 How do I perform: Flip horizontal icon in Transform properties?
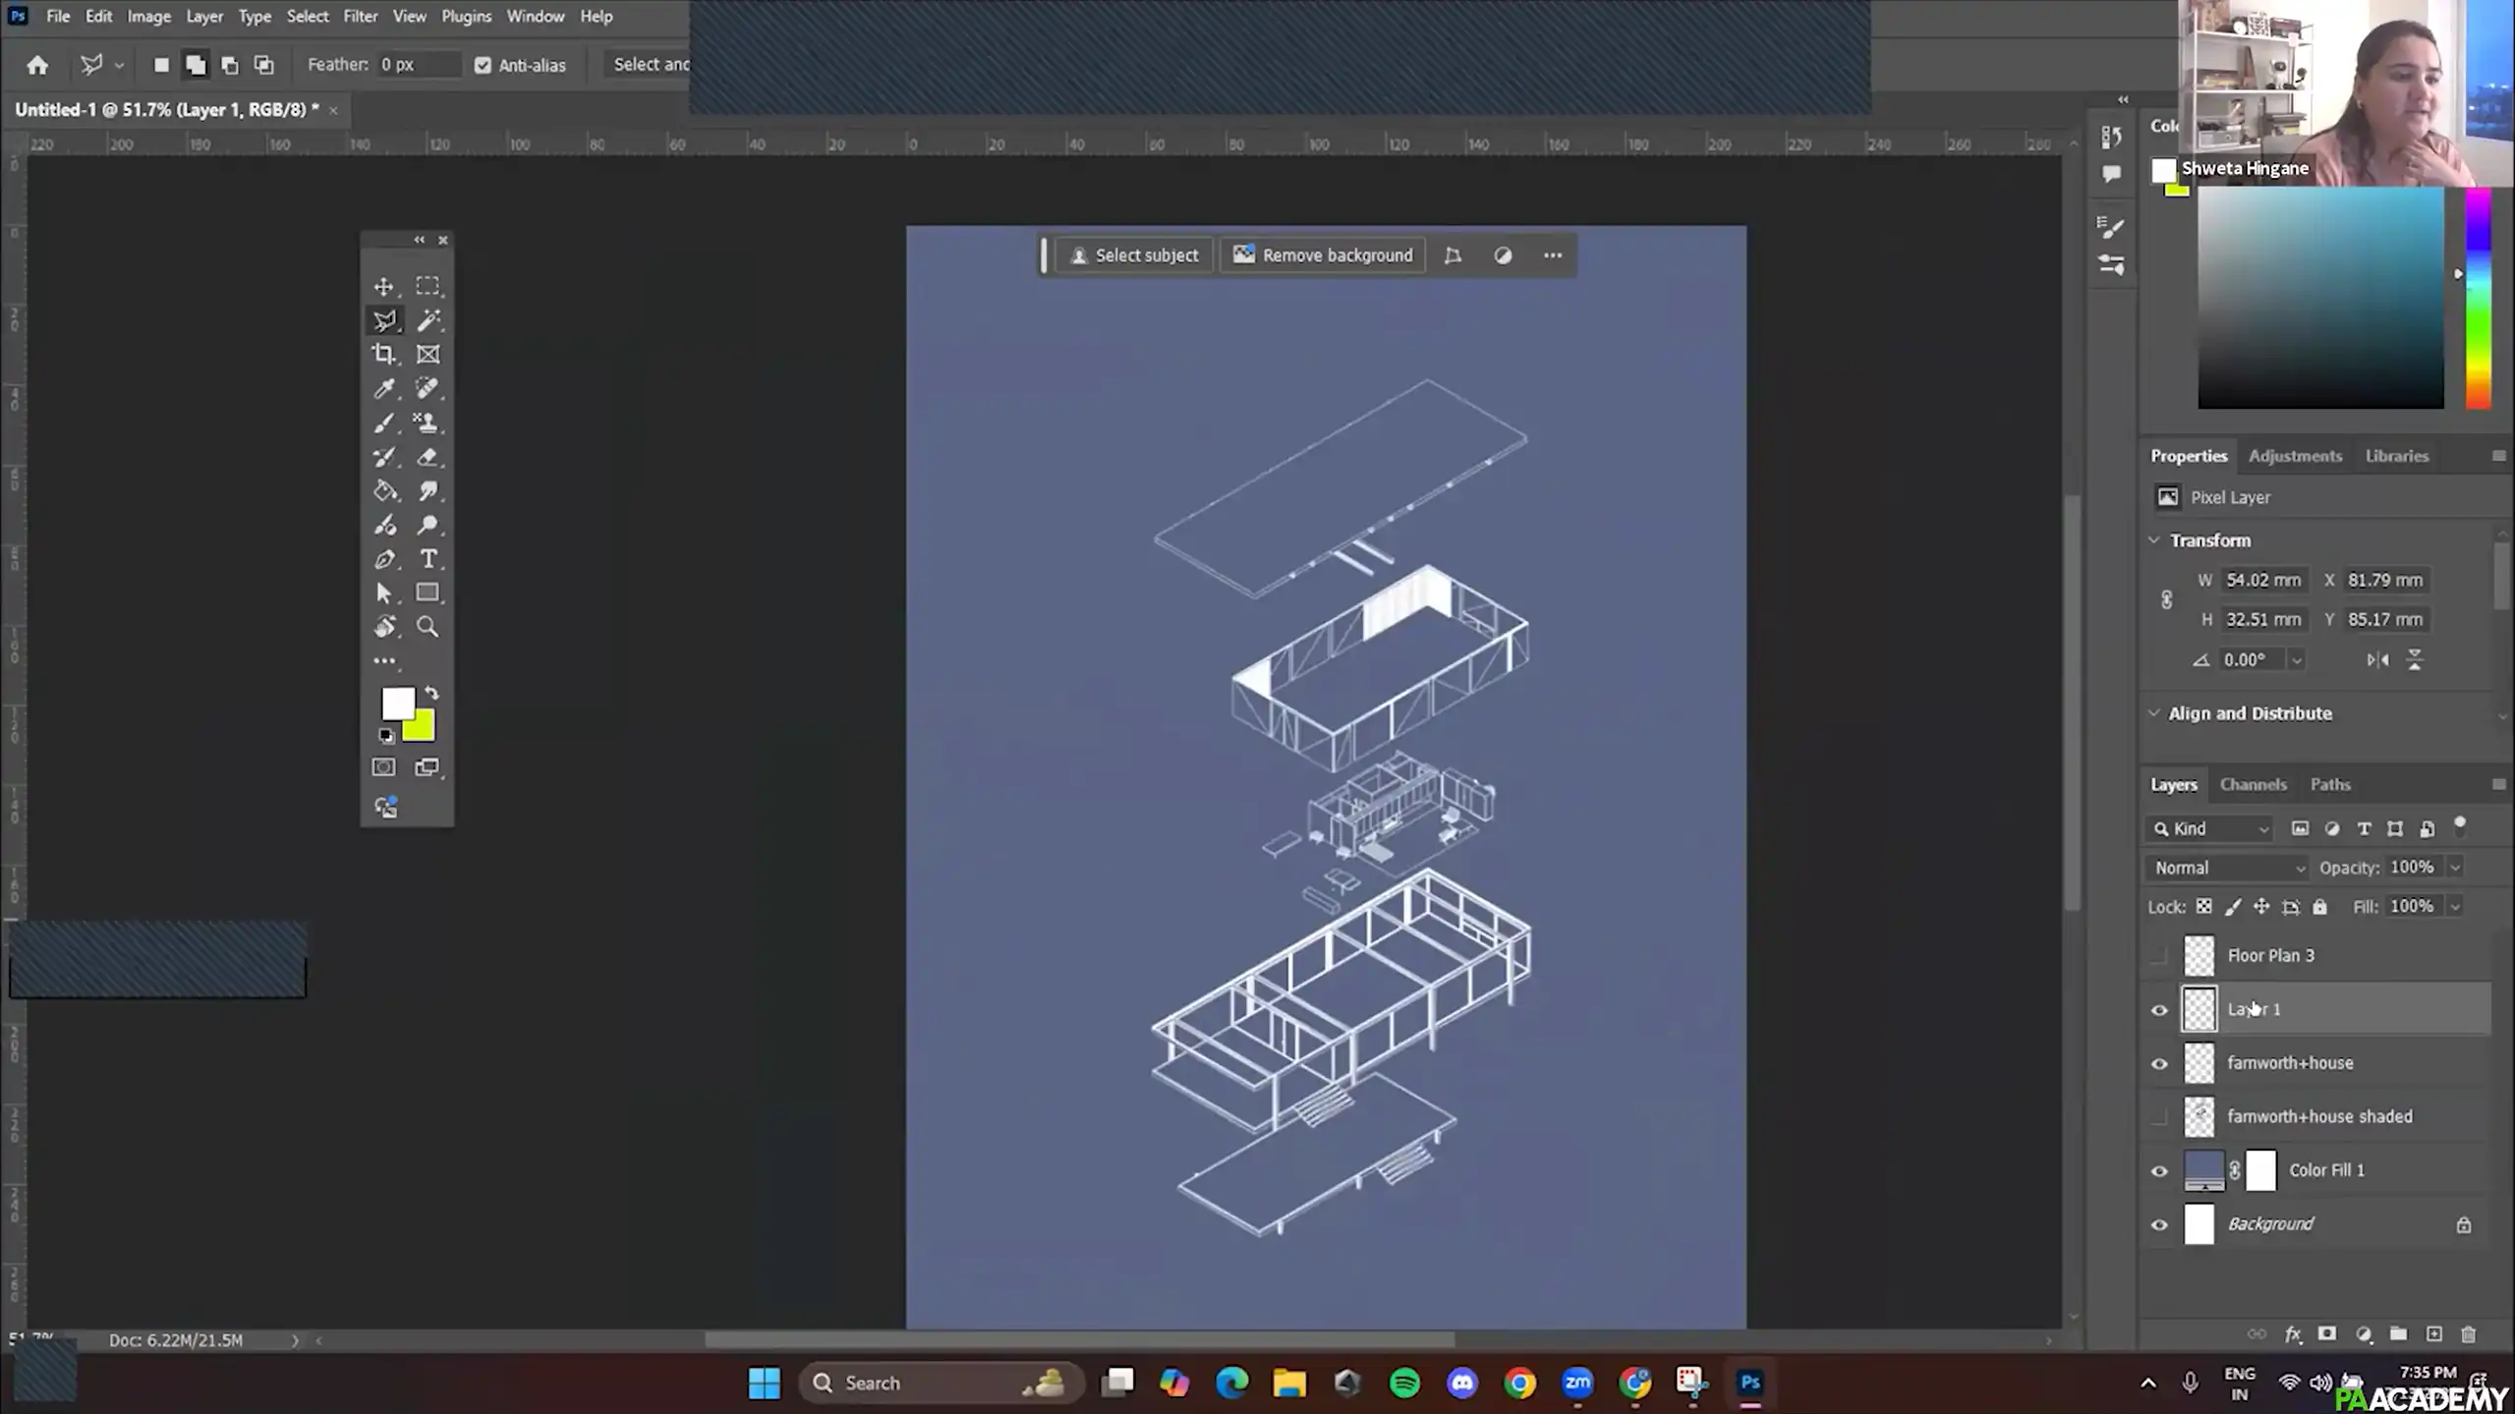[2377, 660]
